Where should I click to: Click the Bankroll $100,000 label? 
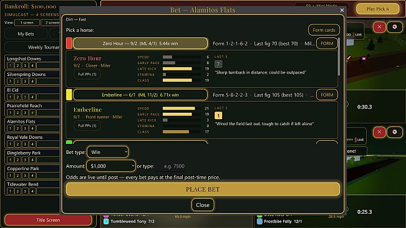click(31, 6)
